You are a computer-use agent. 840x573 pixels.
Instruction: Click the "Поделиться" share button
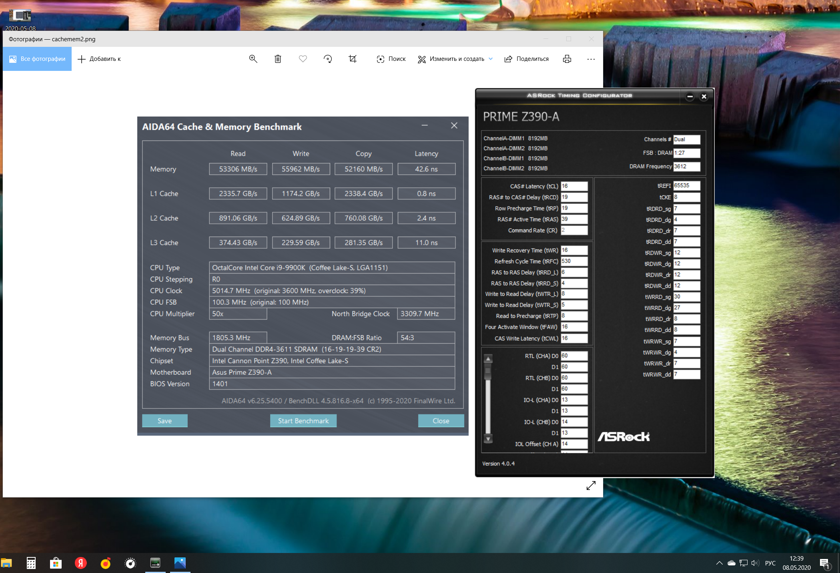[526, 59]
